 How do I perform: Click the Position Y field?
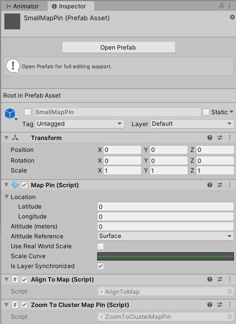(169, 150)
